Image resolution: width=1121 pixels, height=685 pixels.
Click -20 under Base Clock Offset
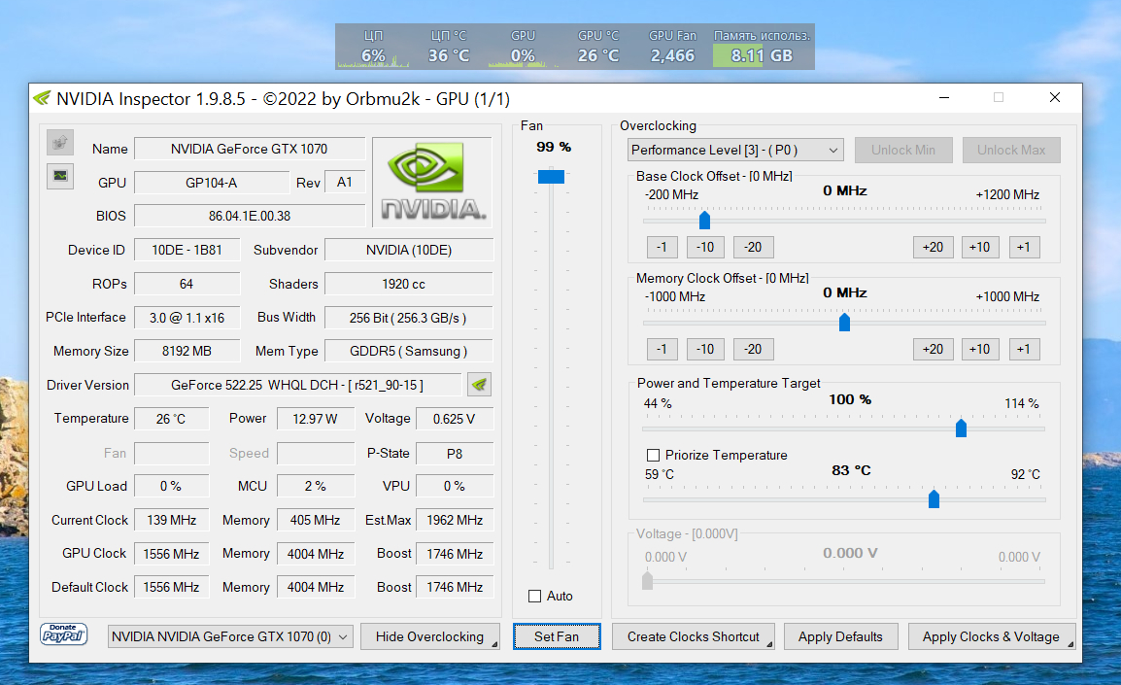[x=753, y=248]
